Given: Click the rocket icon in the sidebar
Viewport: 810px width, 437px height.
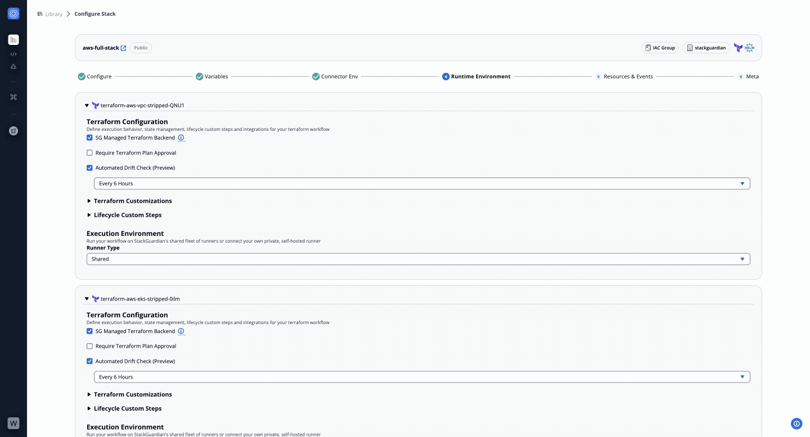Looking at the screenshot, I should pos(13,131).
